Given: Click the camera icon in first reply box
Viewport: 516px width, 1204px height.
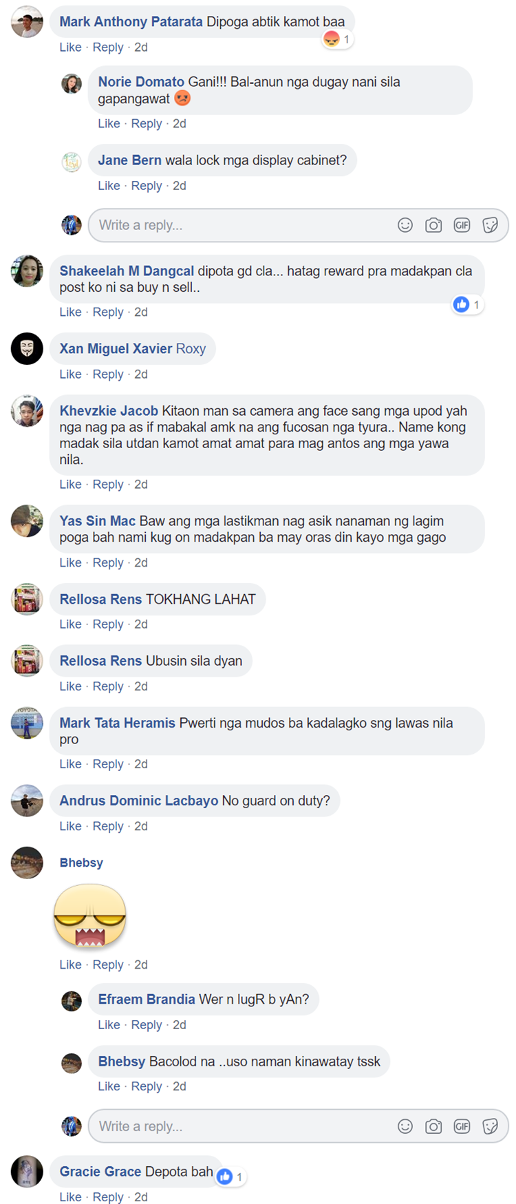Looking at the screenshot, I should (x=433, y=225).
